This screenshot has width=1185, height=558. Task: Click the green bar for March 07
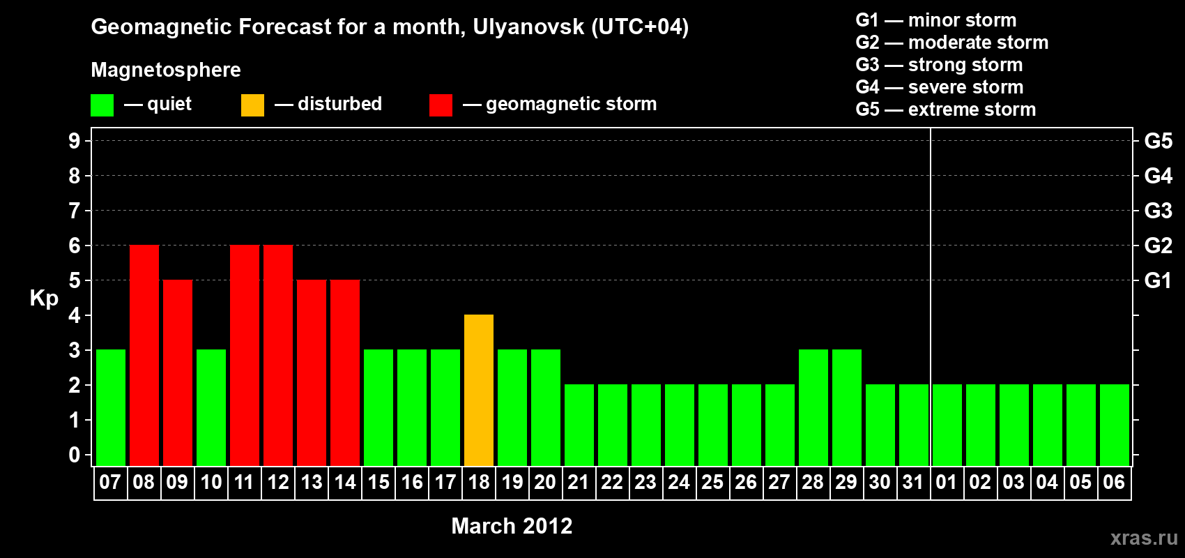coord(111,407)
